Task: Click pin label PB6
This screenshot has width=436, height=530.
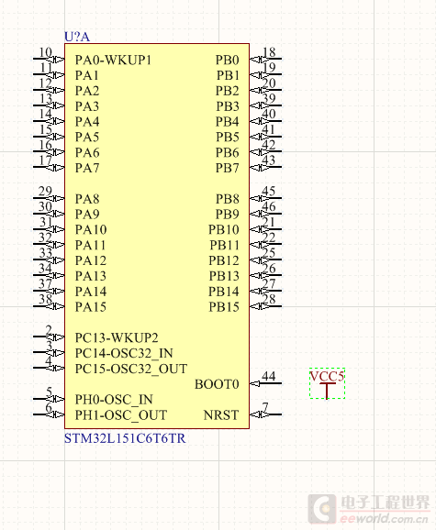Action: click(228, 152)
